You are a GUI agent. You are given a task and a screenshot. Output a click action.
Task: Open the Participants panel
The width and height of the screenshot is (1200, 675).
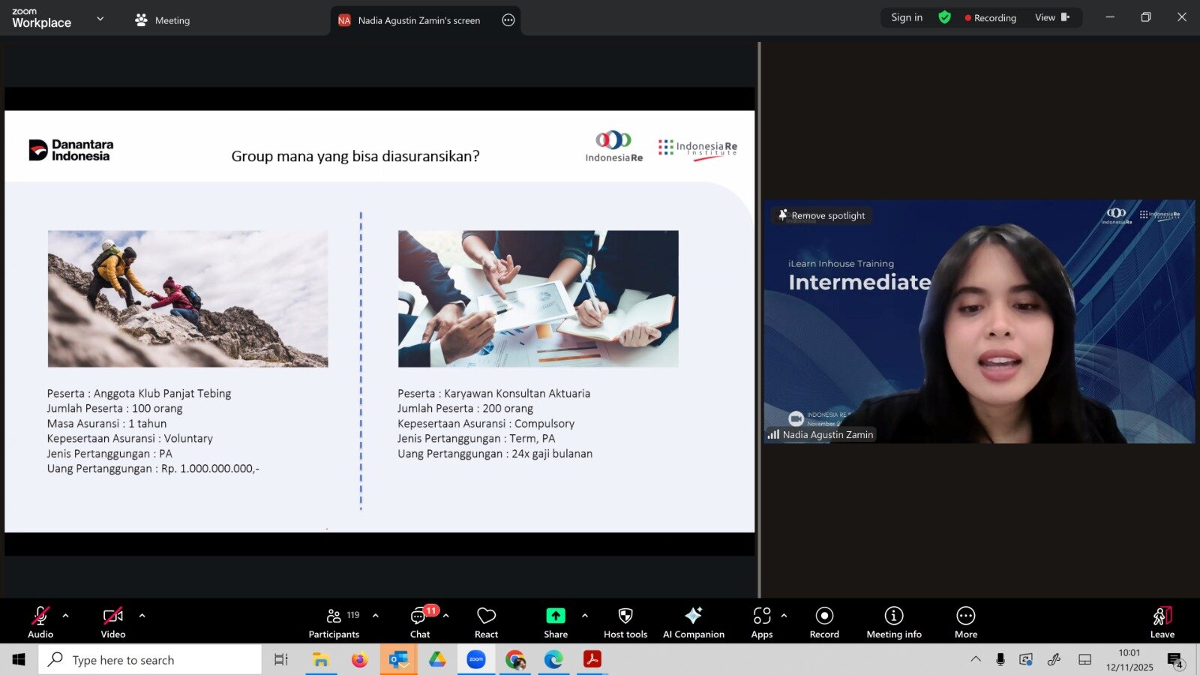click(334, 622)
